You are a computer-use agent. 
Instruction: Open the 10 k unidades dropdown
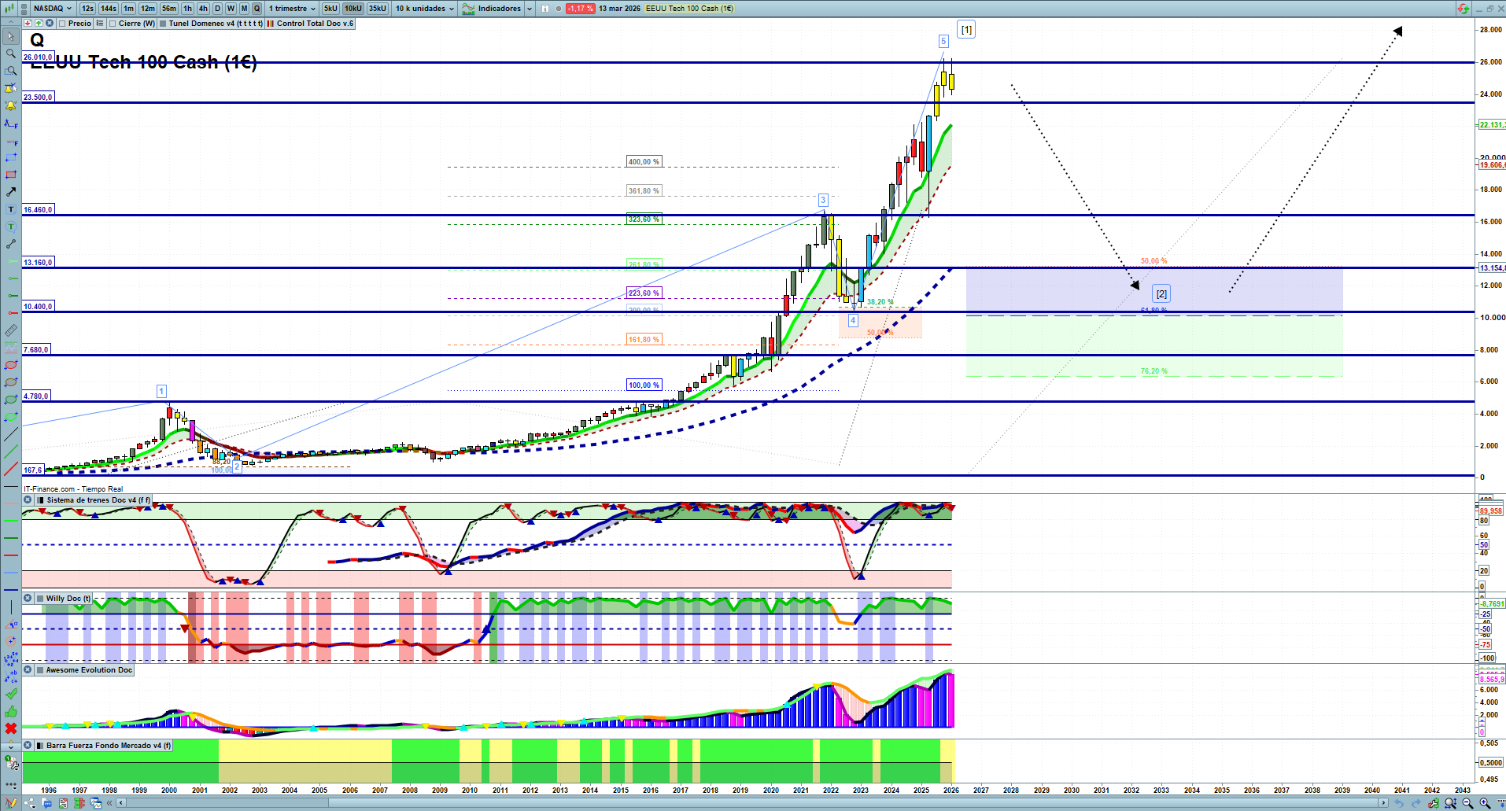point(425,9)
